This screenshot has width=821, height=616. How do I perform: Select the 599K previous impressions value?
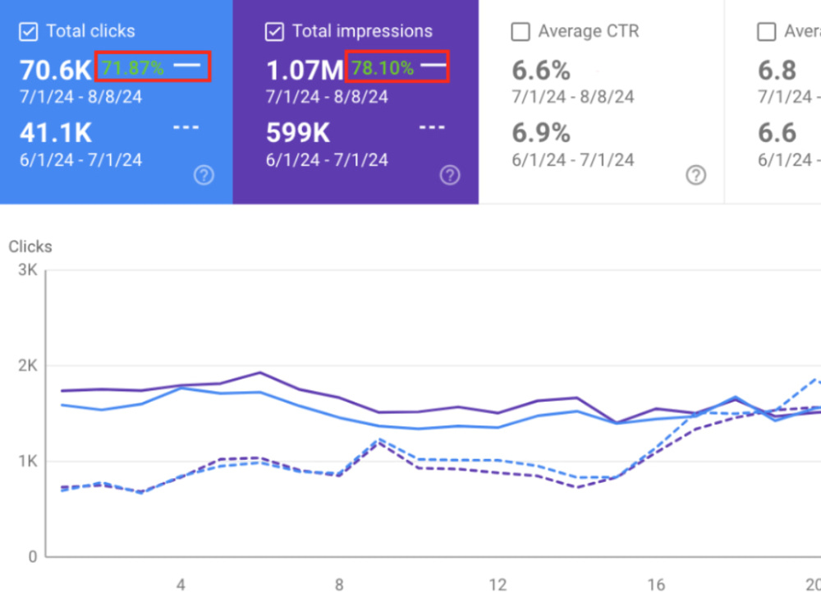(298, 133)
